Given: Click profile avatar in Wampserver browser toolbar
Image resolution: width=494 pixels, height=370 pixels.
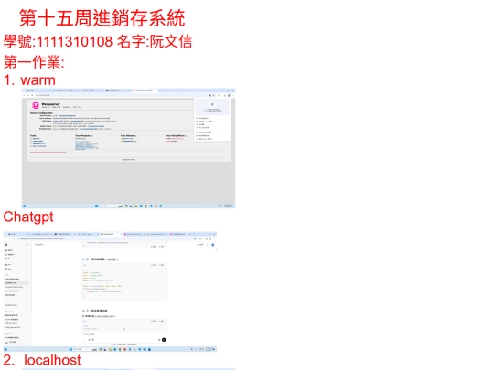Looking at the screenshot, I should click(x=229, y=95).
